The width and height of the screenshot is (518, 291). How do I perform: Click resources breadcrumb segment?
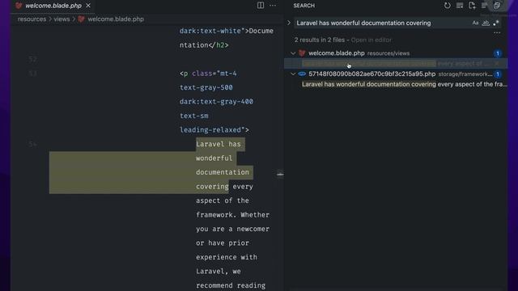(x=32, y=19)
